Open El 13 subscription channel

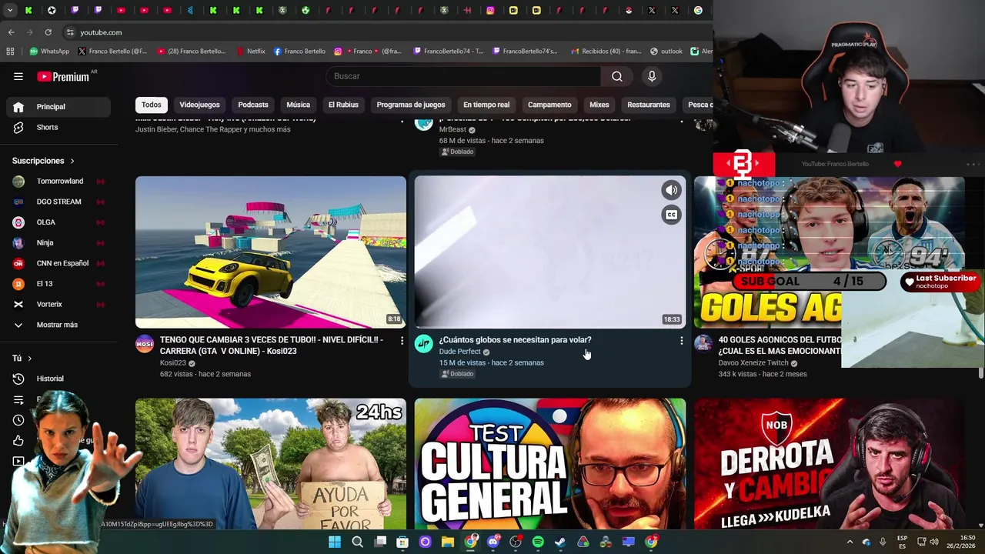[x=58, y=284]
